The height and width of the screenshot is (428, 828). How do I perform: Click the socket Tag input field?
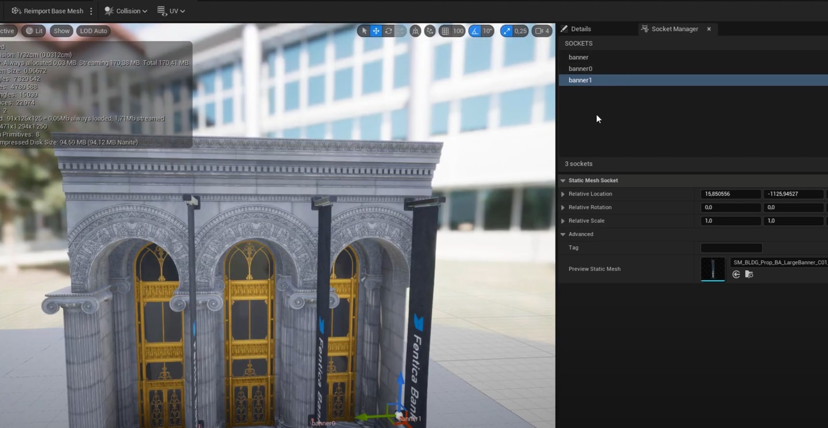coord(731,248)
